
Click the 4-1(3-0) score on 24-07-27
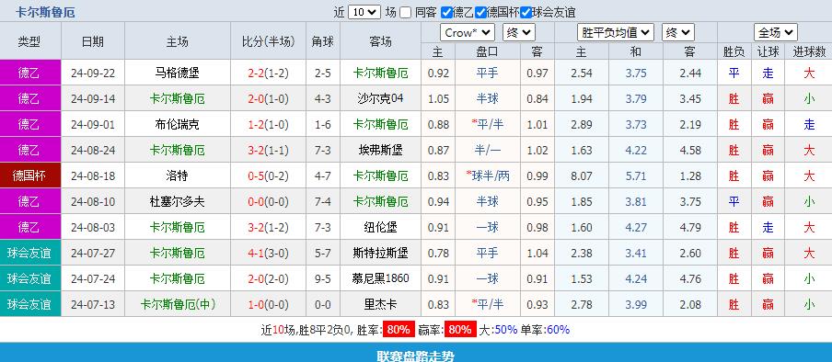pos(268,254)
